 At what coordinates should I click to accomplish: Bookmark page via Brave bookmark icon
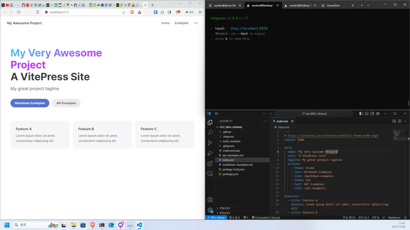coord(37,12)
